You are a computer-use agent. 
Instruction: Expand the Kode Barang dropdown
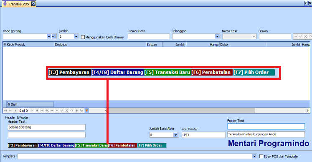pyautogui.click(x=49, y=36)
